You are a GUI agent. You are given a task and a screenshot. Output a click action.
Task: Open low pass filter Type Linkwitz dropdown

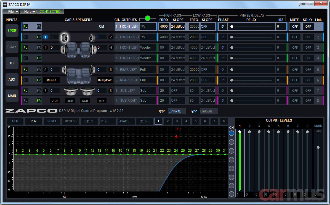coord(209,111)
